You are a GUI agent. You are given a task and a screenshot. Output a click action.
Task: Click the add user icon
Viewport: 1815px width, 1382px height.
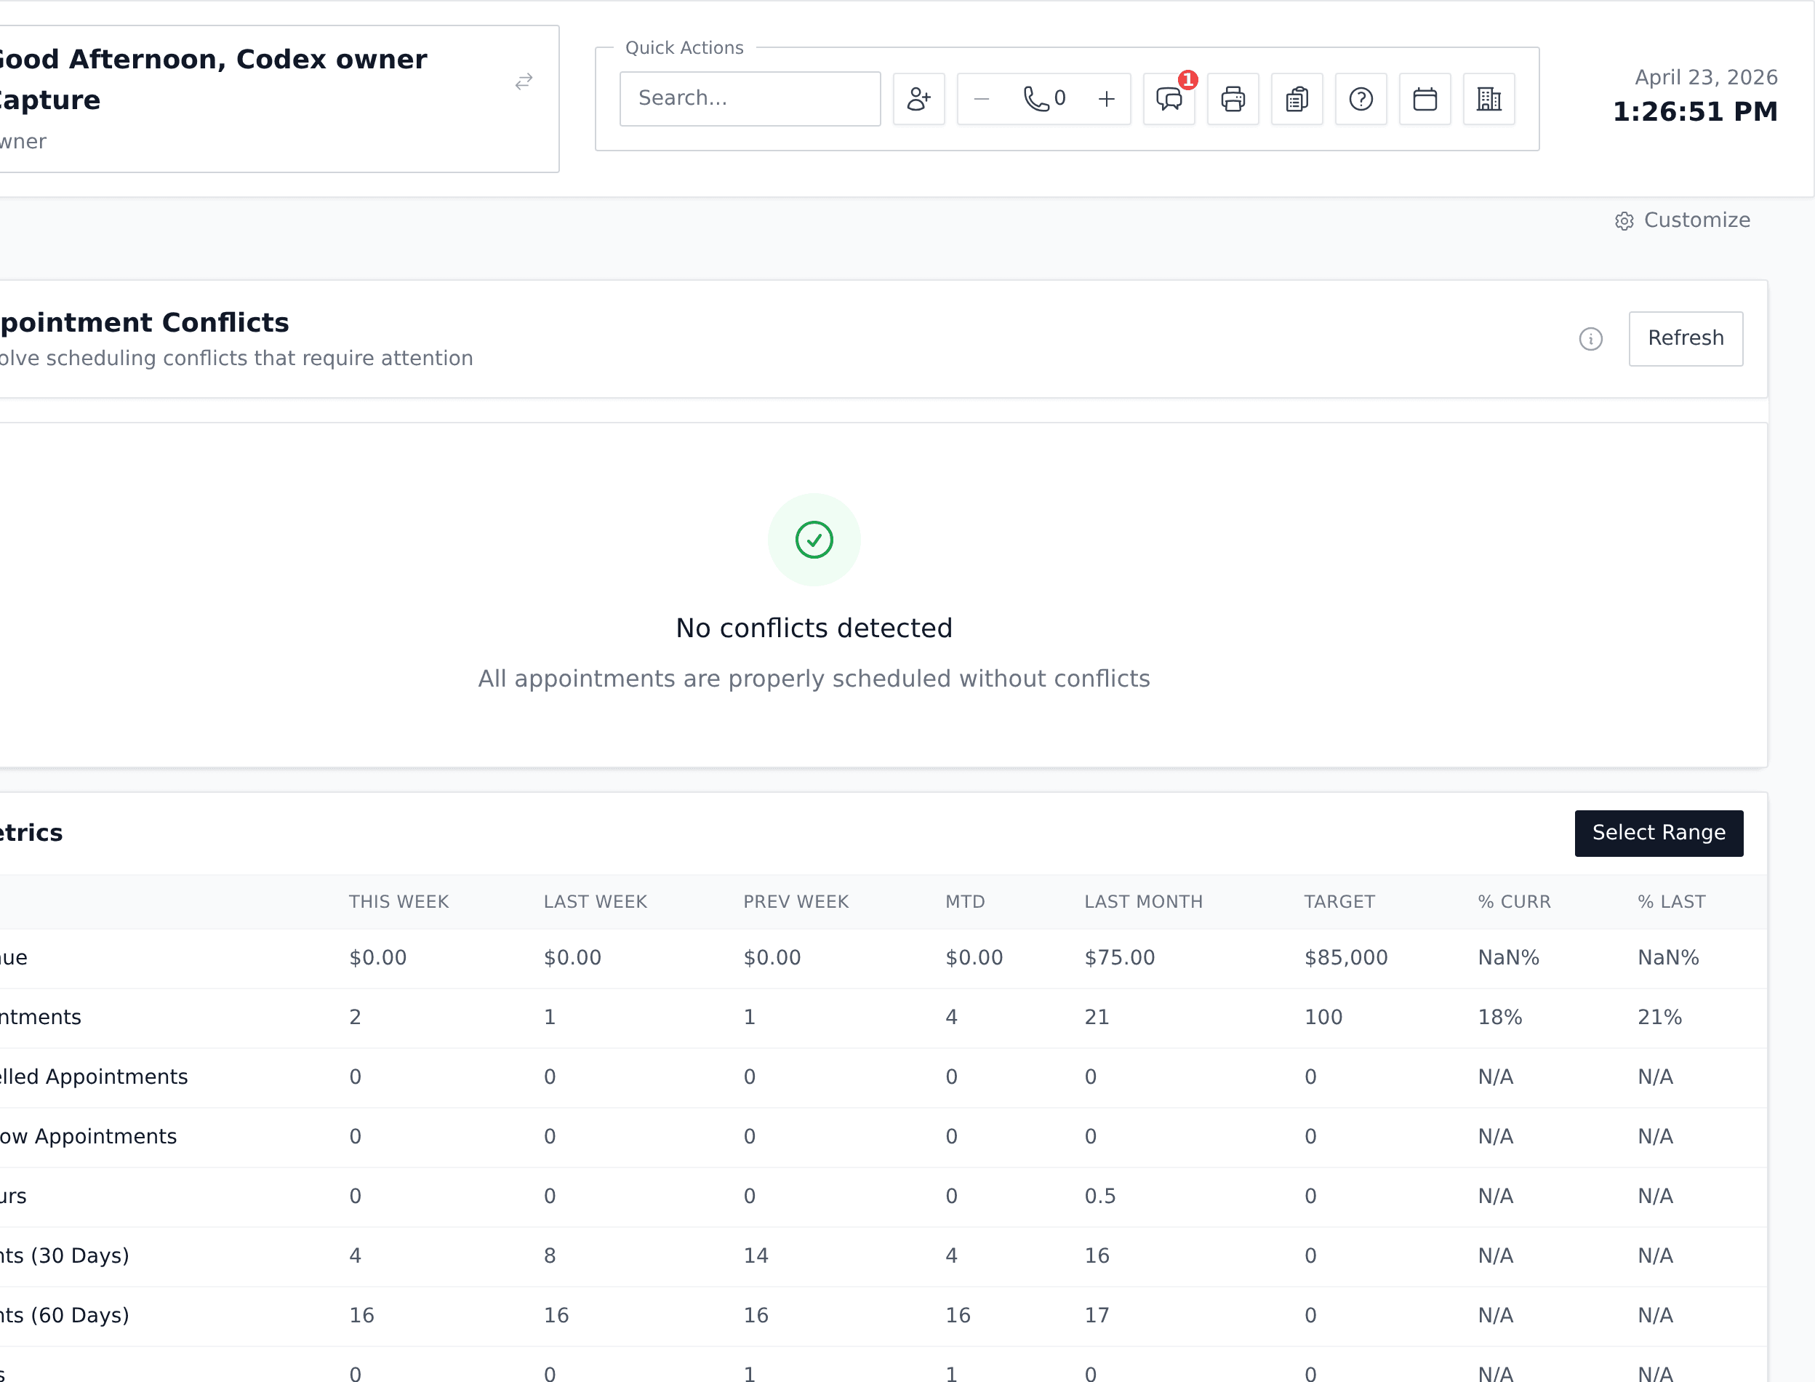pyautogui.click(x=918, y=99)
